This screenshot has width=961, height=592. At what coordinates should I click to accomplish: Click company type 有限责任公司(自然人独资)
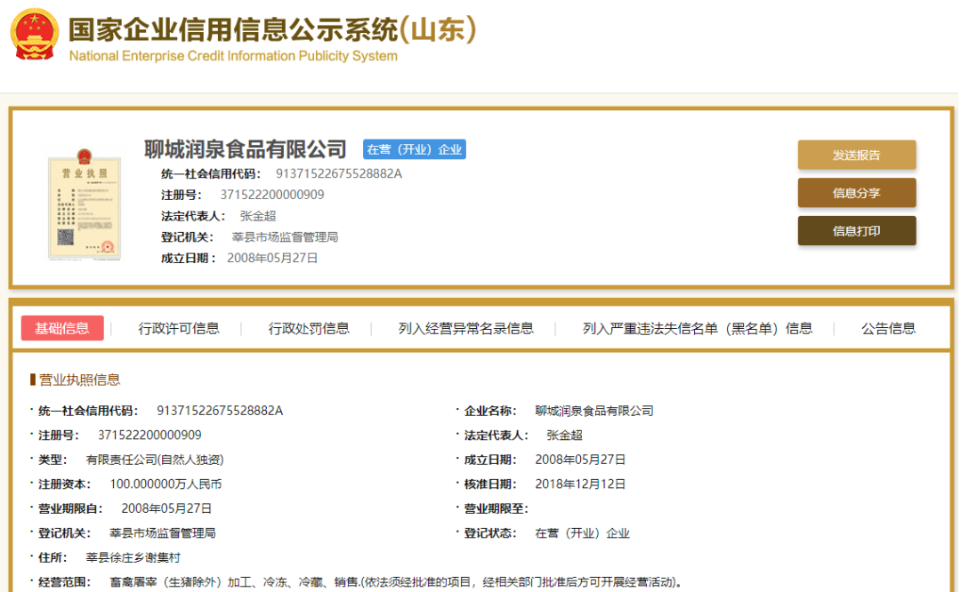tap(155, 460)
